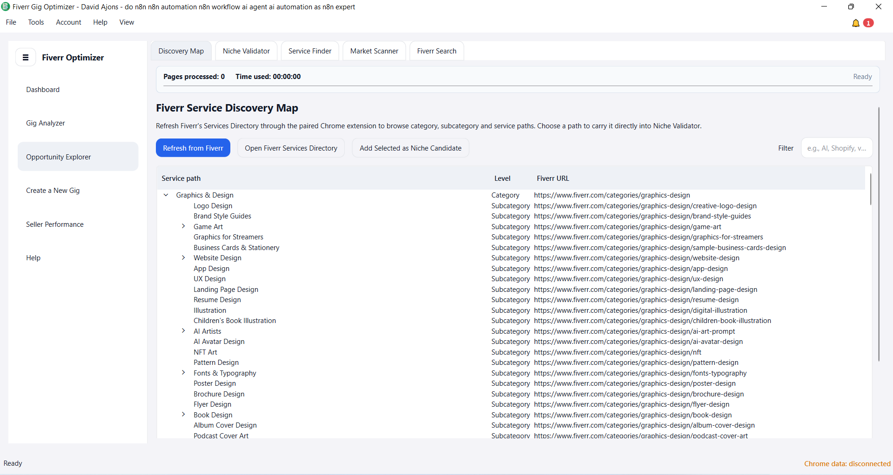Open the Account menu
The width and height of the screenshot is (893, 475).
pyautogui.click(x=68, y=22)
